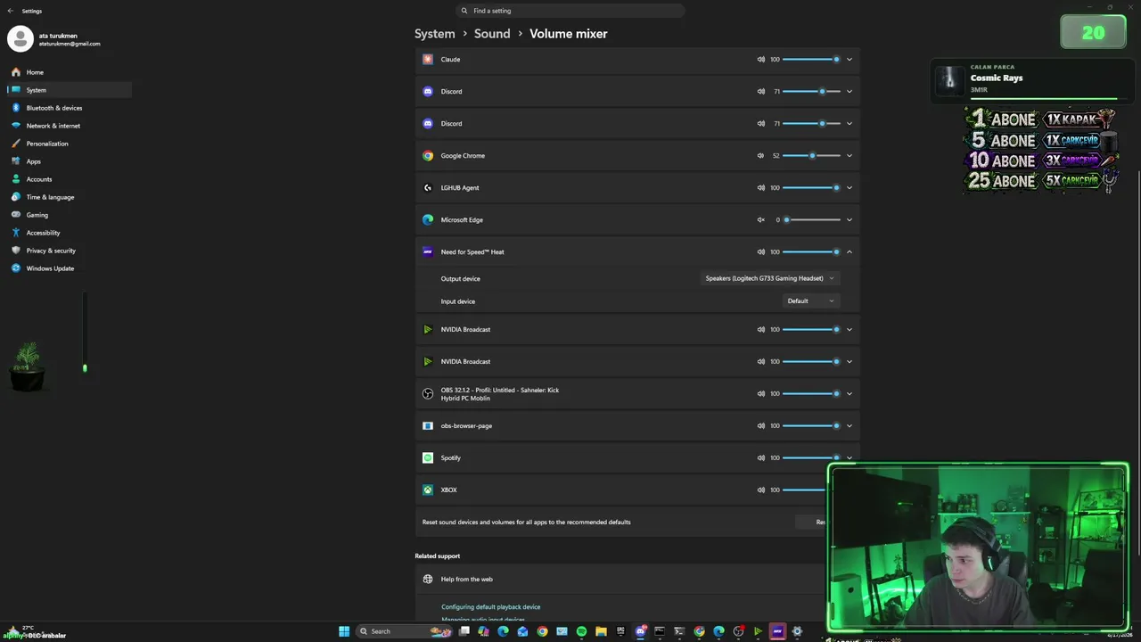
Task: Open the Output device dropdown
Action: (x=770, y=278)
